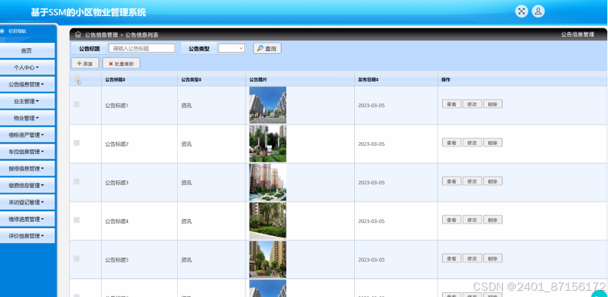Click 删除 button for 公告标题1
The width and height of the screenshot is (608, 297).
click(x=493, y=104)
